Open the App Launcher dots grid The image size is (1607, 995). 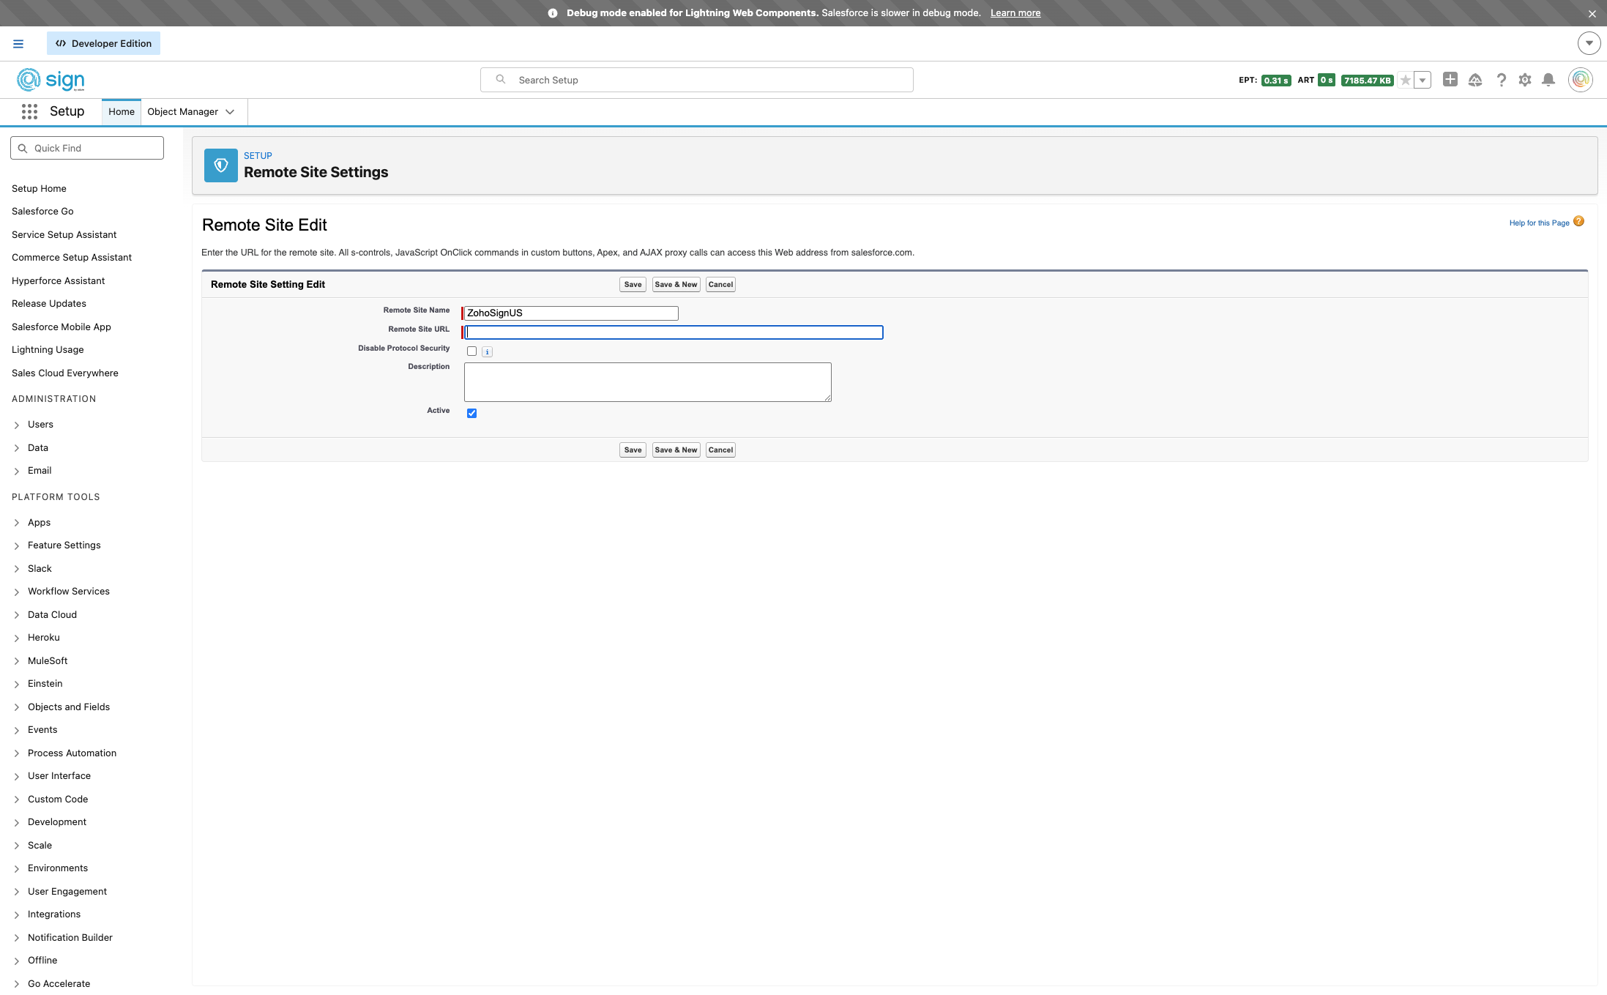tap(29, 111)
